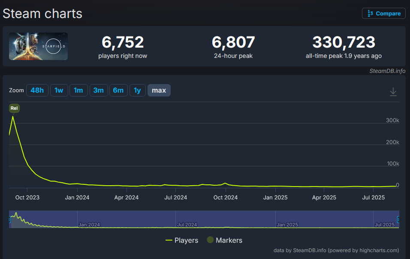Click the 6,807 24-hour peak figure
This screenshot has height=259, width=410.
click(233, 42)
